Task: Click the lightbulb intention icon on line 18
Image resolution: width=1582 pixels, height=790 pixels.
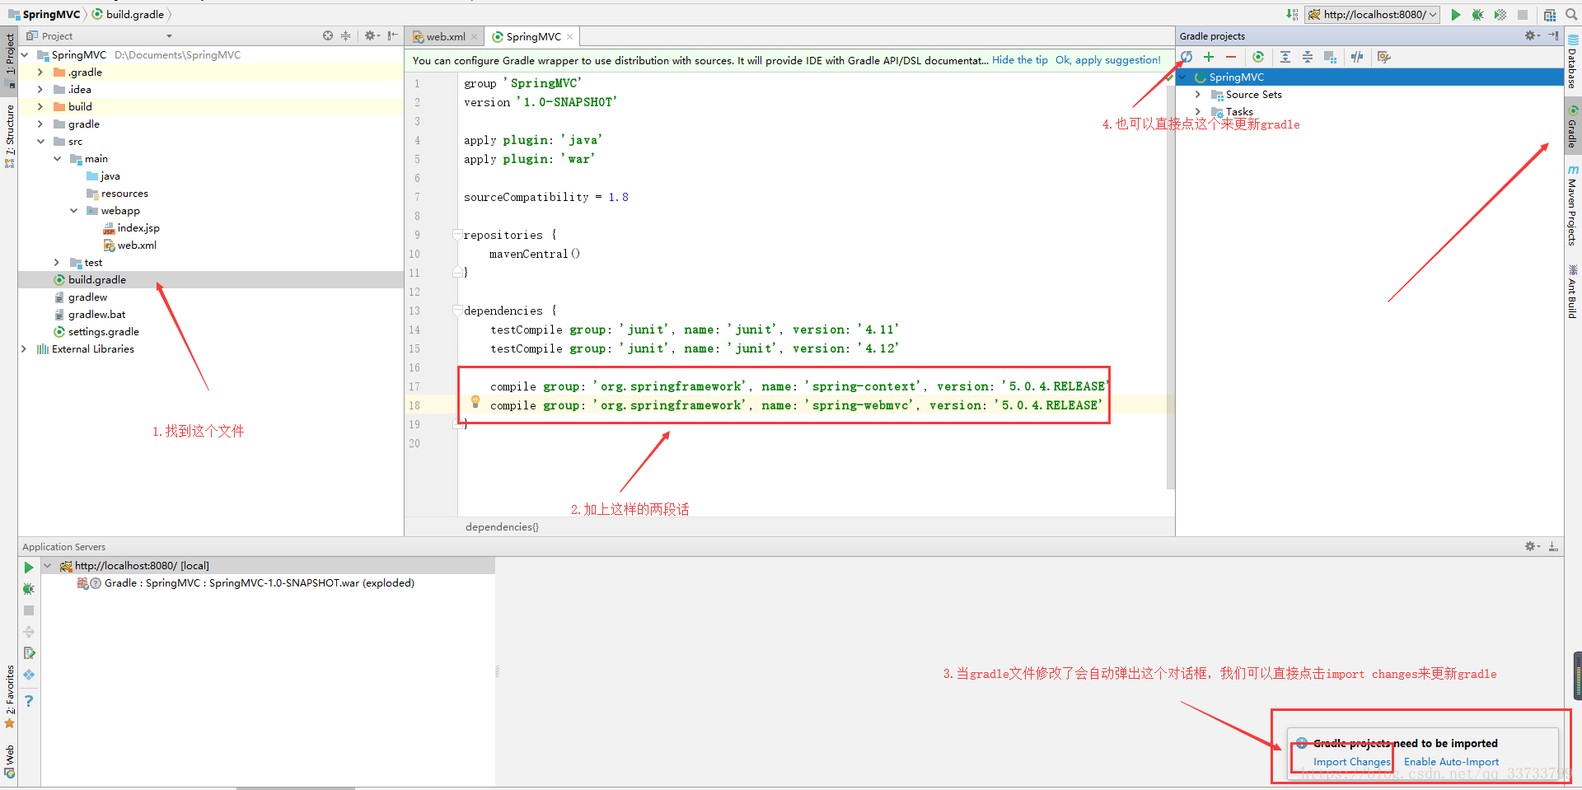Action: [x=475, y=402]
